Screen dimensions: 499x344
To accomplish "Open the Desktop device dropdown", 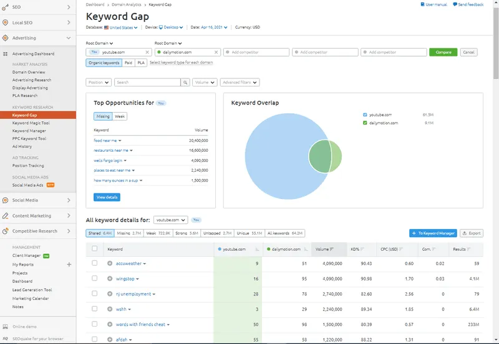I will 171,27.
